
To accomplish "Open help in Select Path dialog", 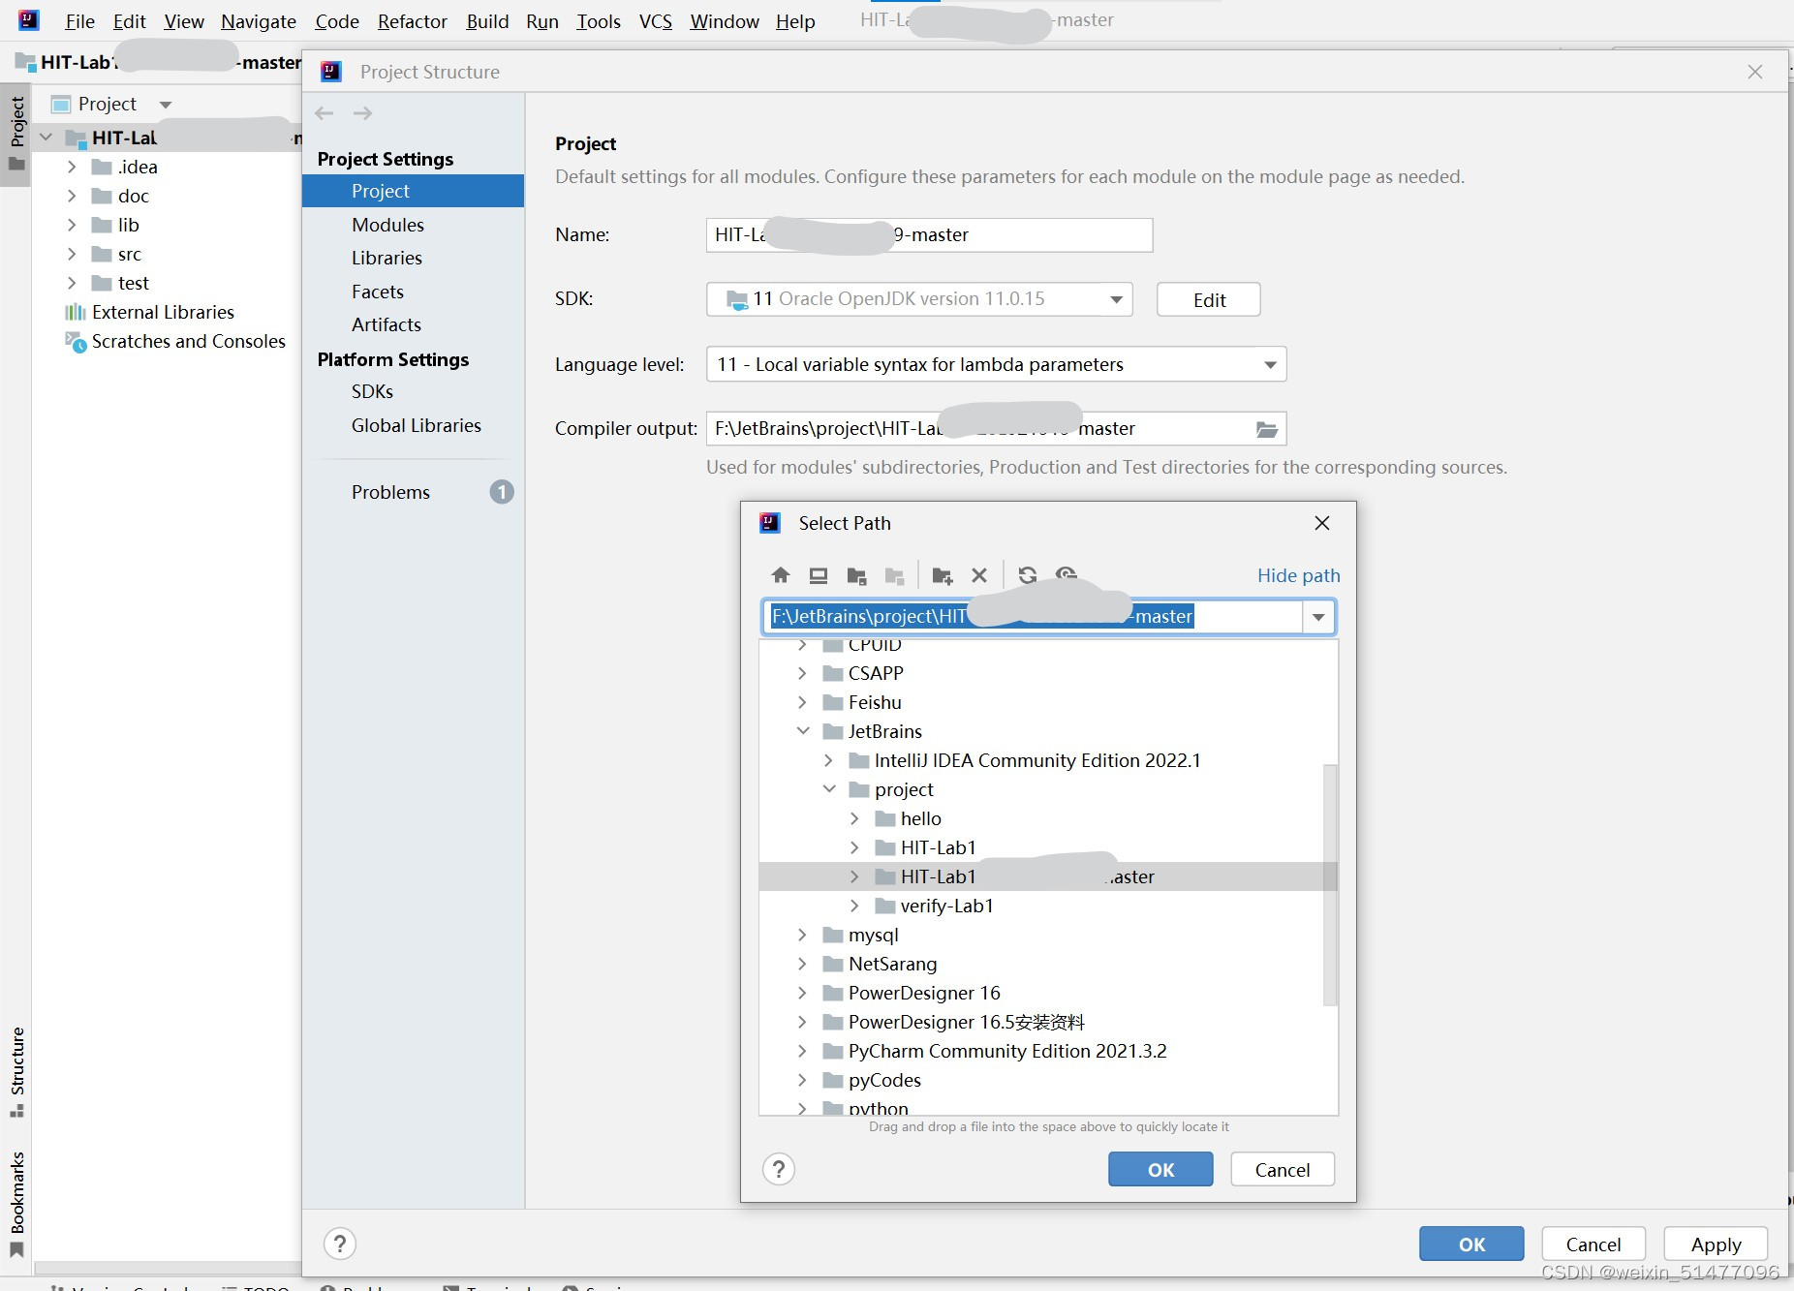I will tap(779, 1169).
